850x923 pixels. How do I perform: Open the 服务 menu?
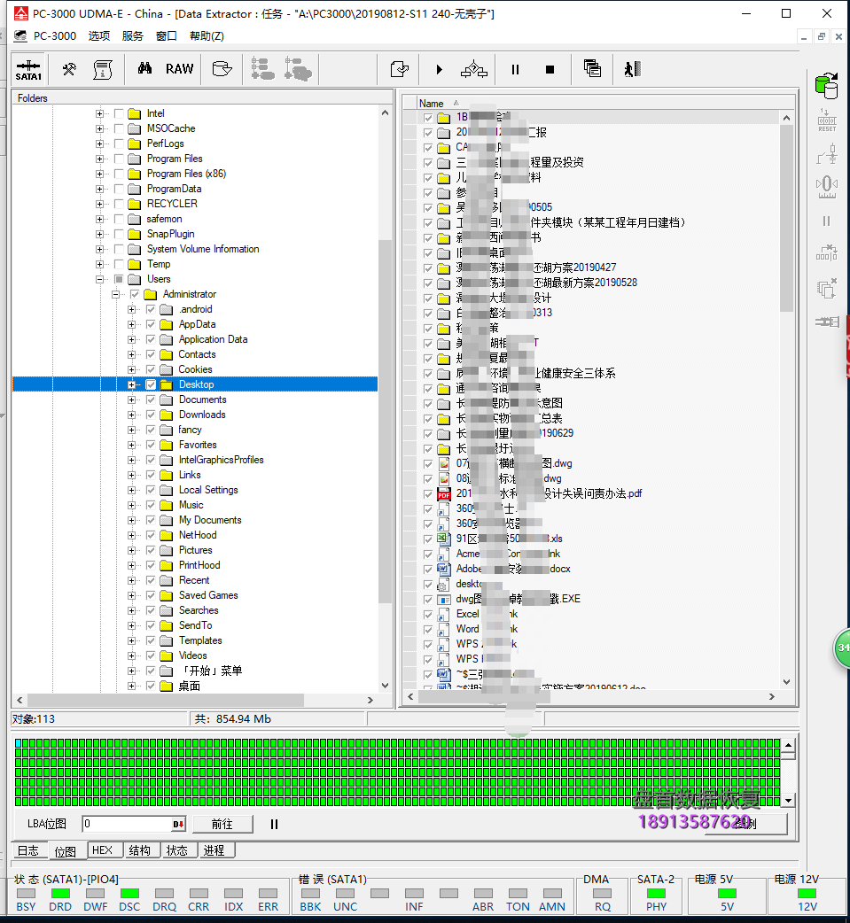click(132, 36)
